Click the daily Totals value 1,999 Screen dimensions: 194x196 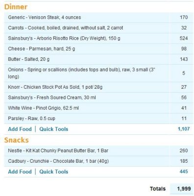184,189
